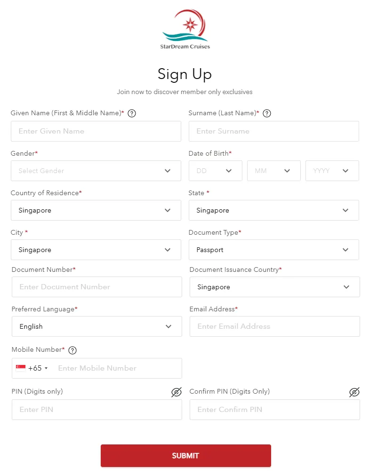Open the YYYY year dropdown

[x=332, y=171]
